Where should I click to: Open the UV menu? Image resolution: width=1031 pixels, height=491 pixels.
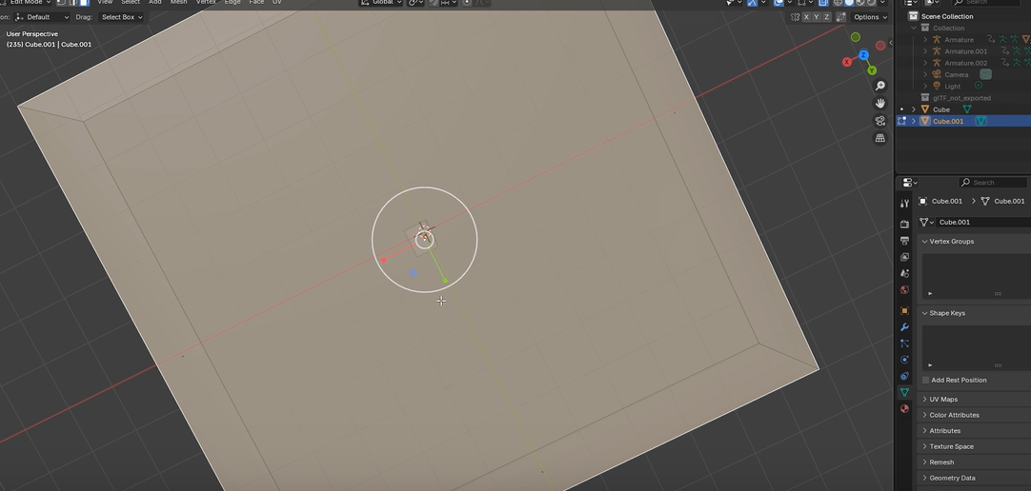tap(277, 2)
